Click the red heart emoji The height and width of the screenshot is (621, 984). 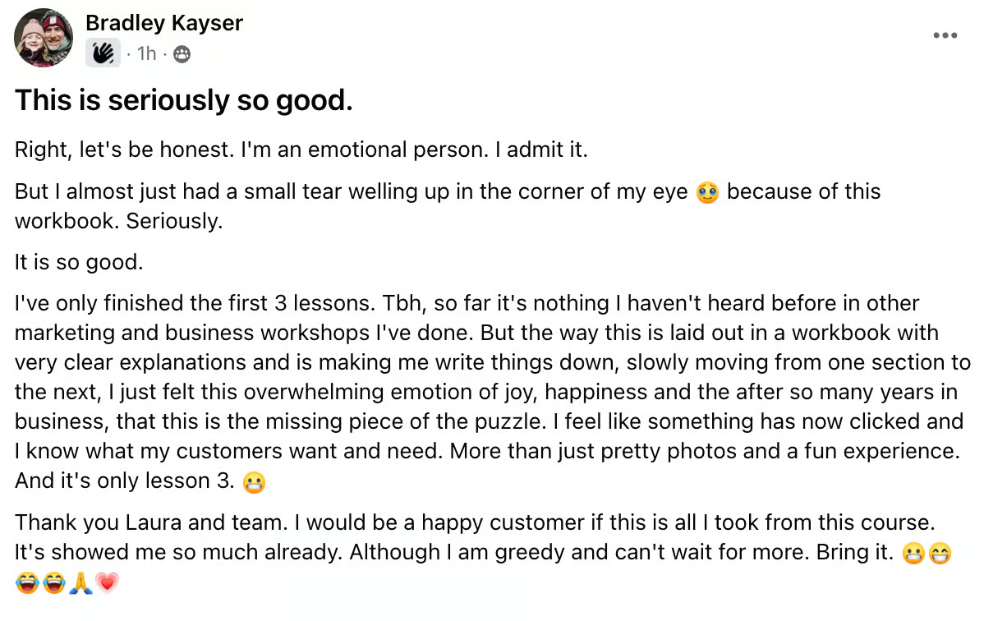(x=108, y=583)
